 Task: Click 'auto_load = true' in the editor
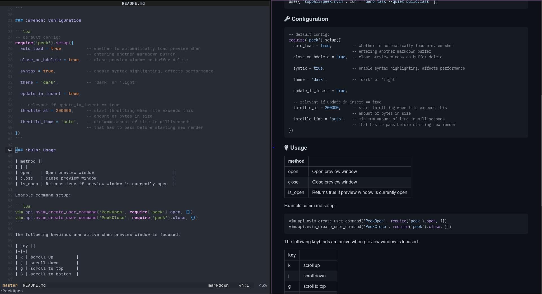(x=40, y=48)
